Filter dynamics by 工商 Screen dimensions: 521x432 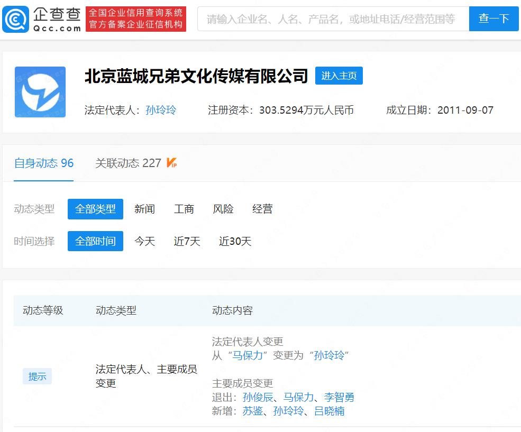(x=184, y=209)
